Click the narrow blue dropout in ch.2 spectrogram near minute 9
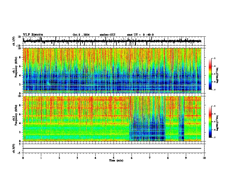Viewport: 230px width, 177px height. click(x=181, y=118)
